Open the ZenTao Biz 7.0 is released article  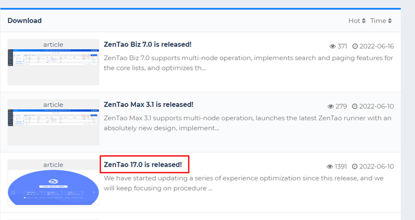coord(147,44)
